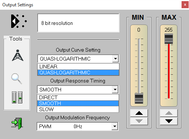
Task: Decrease MIN value with down arrow
Action: (x=139, y=121)
